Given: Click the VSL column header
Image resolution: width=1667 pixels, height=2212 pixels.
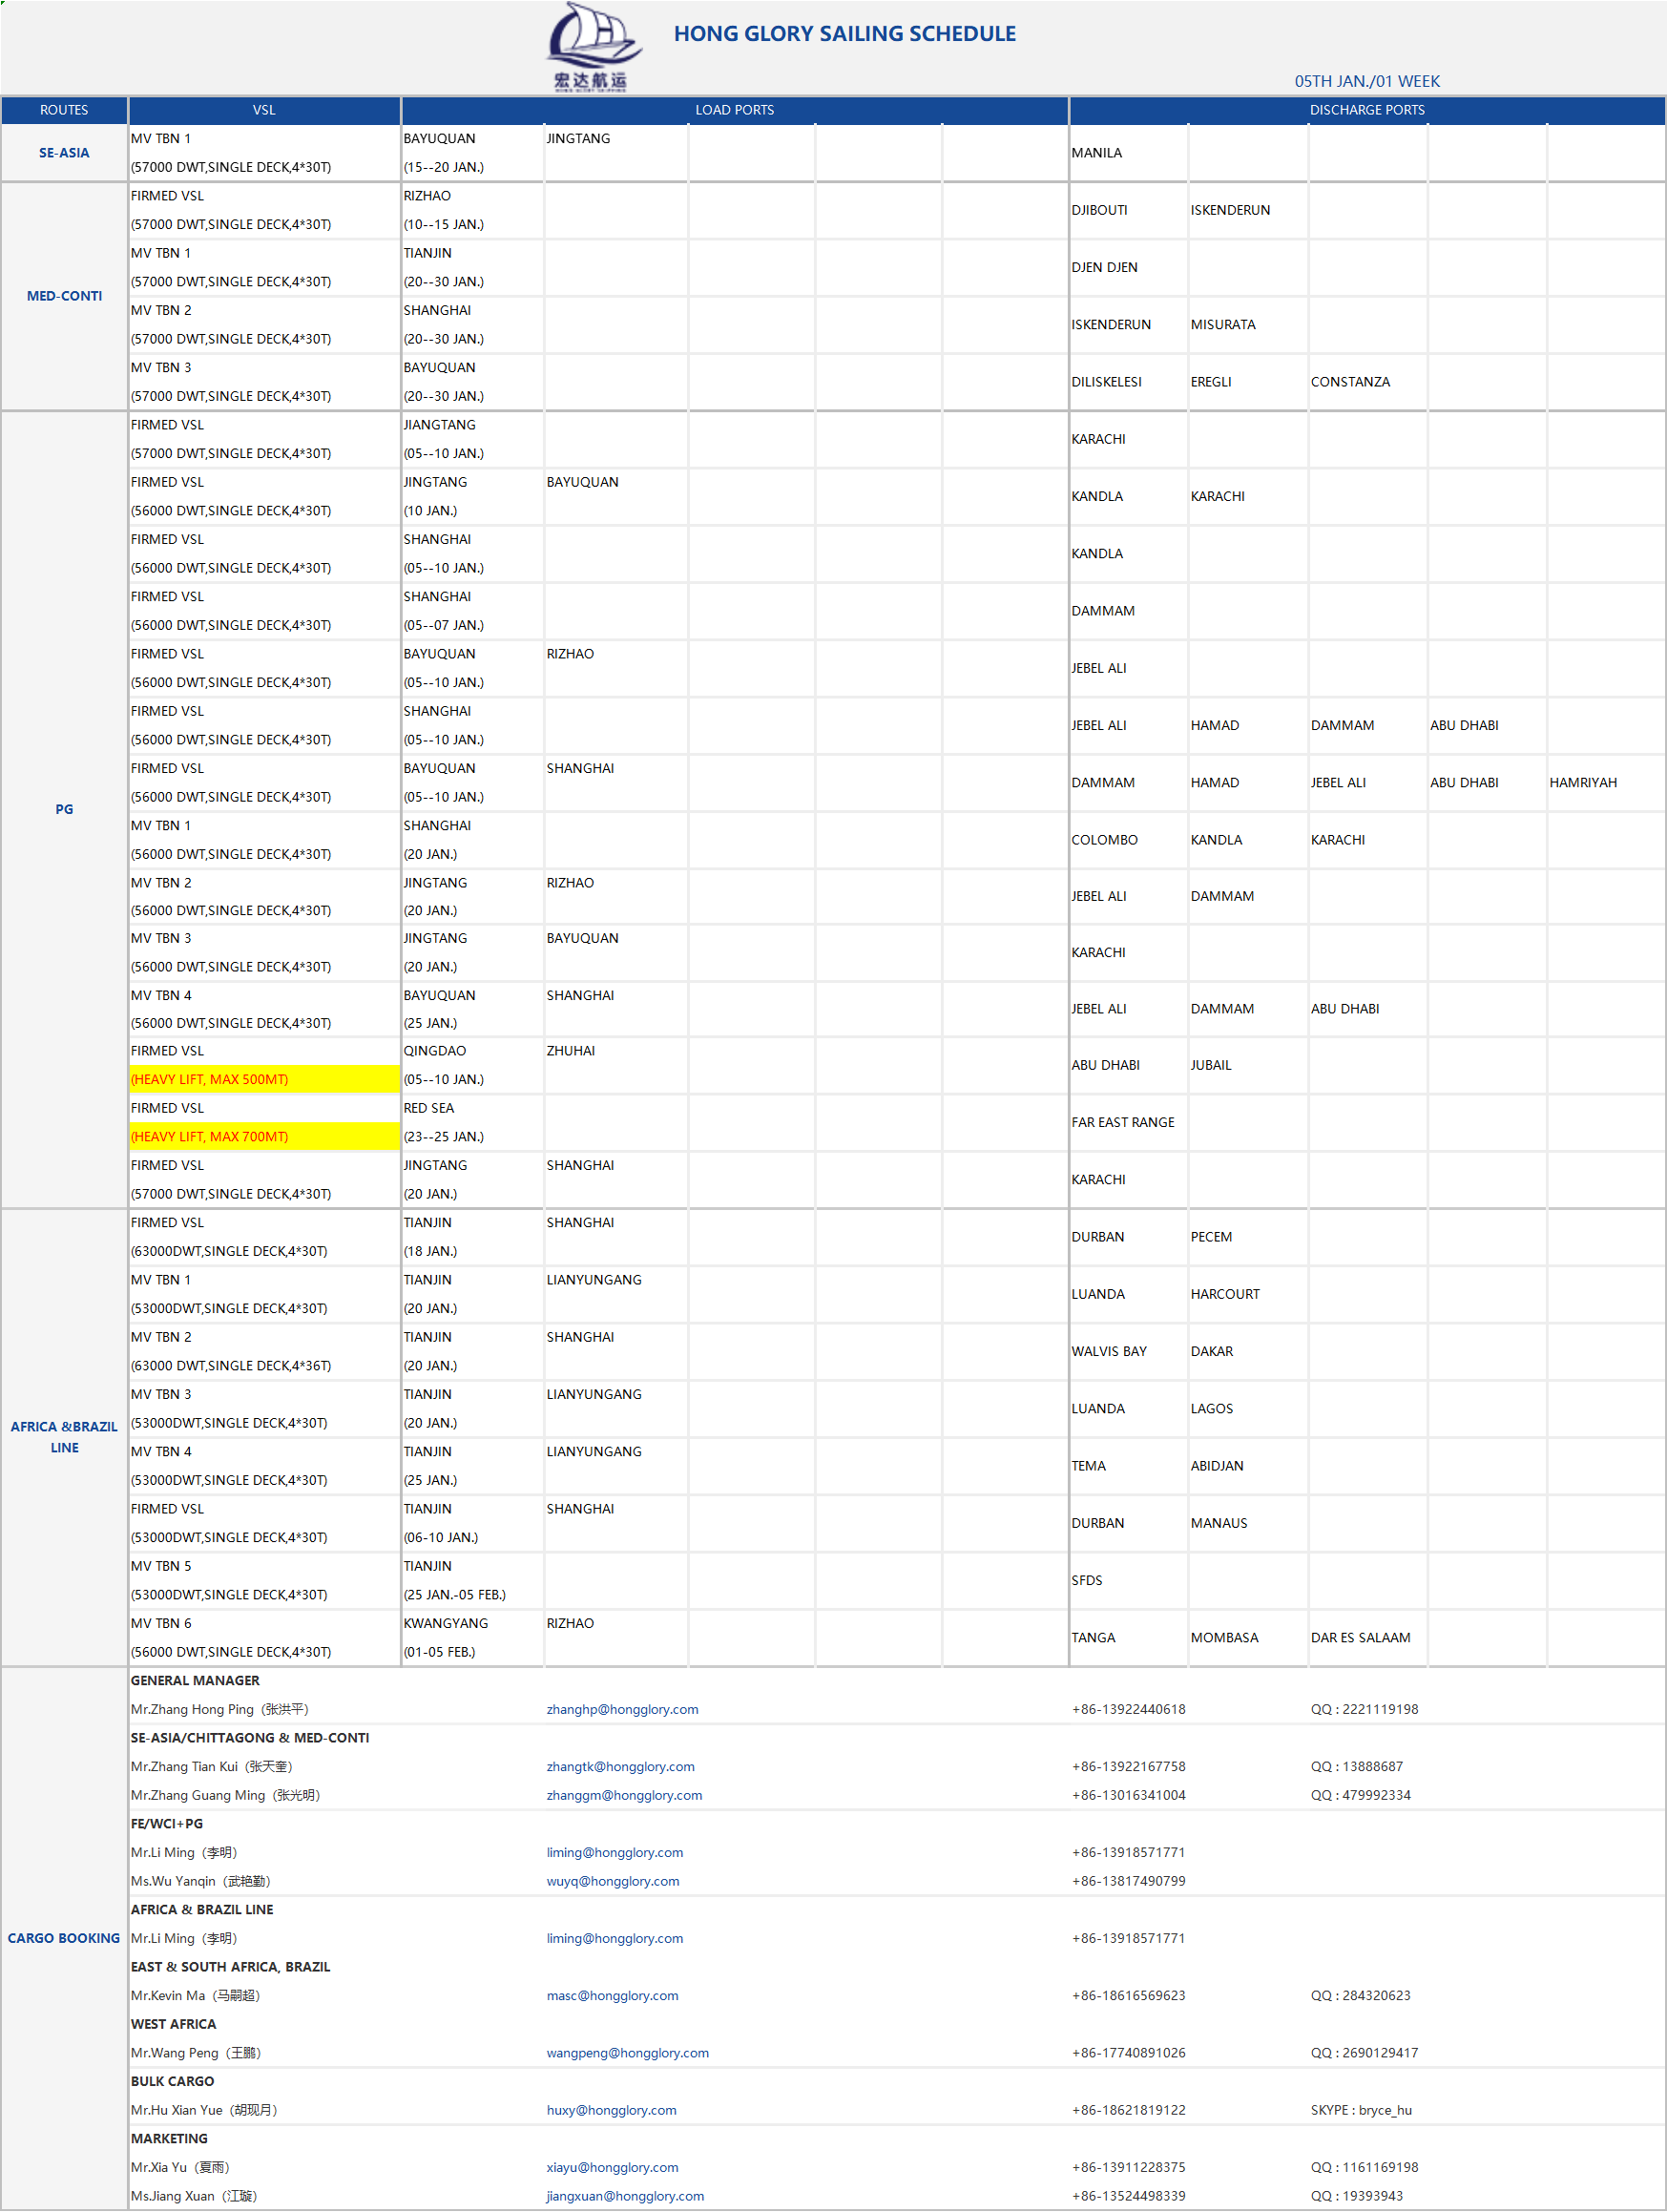Looking at the screenshot, I should [264, 110].
